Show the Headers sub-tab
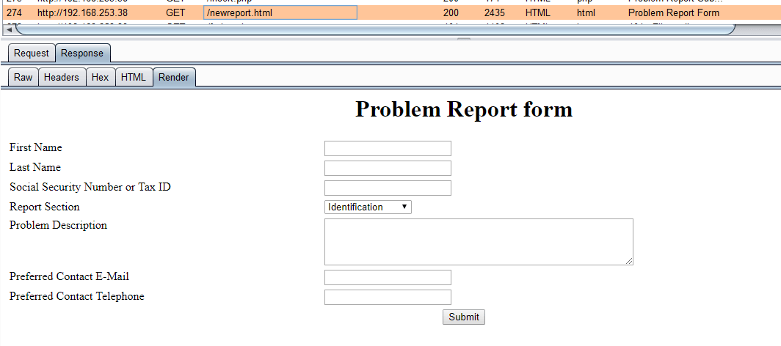Screen dimensions: 781x346 click(x=61, y=77)
